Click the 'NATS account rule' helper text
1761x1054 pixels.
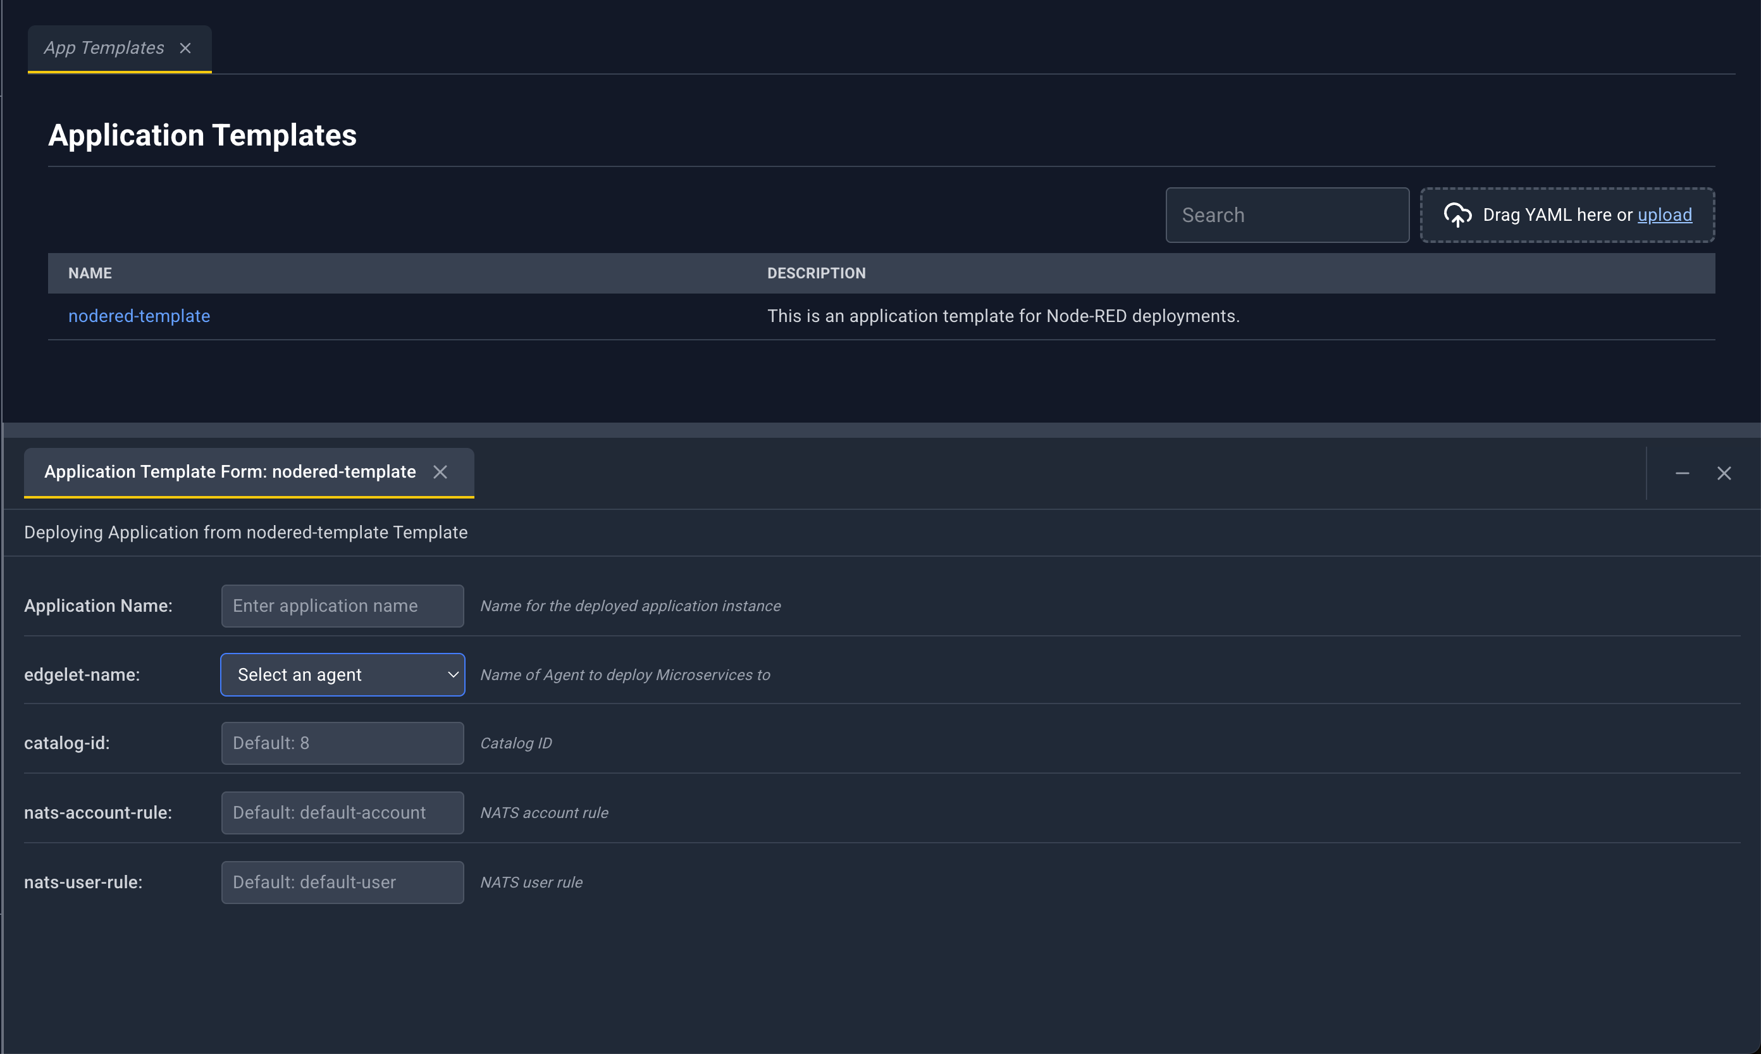[x=544, y=813]
